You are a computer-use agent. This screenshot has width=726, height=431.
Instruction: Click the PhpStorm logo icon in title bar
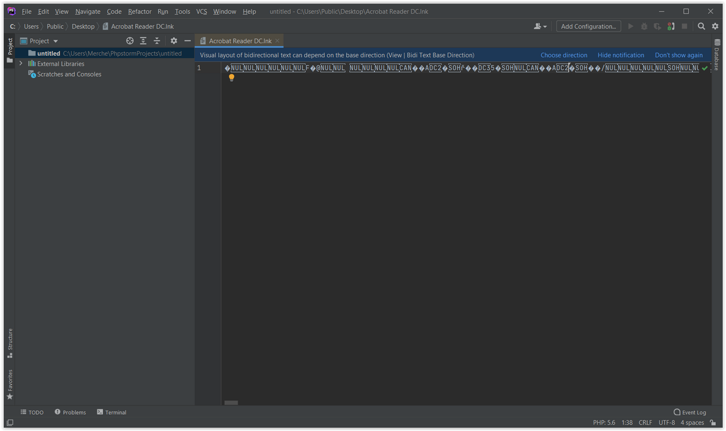click(11, 11)
